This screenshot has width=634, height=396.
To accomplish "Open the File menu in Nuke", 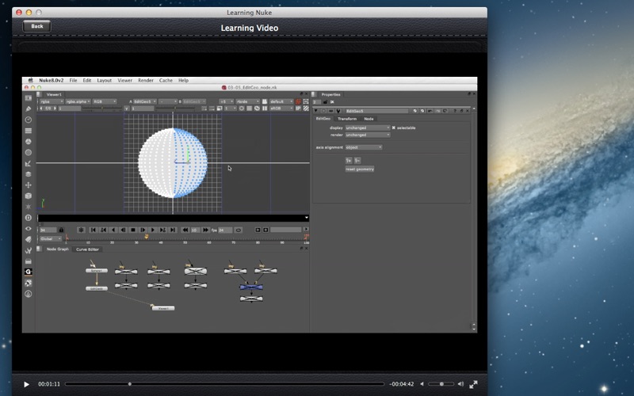I will point(73,81).
